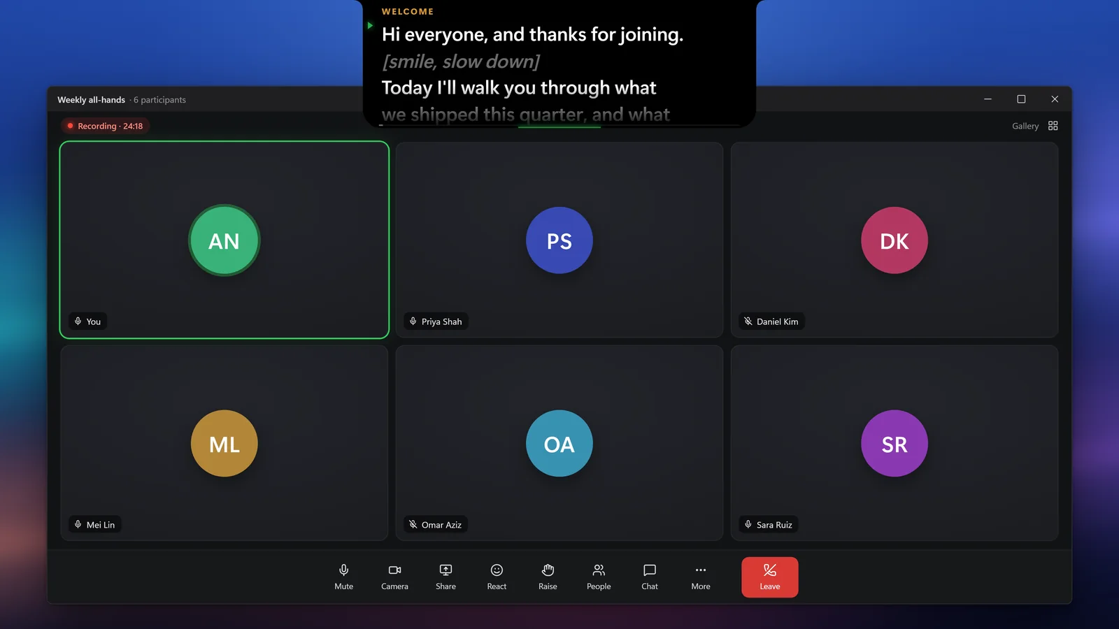Viewport: 1119px width, 629px height.
Task: Select Daniel Kim's DK avatar
Action: coord(895,240)
